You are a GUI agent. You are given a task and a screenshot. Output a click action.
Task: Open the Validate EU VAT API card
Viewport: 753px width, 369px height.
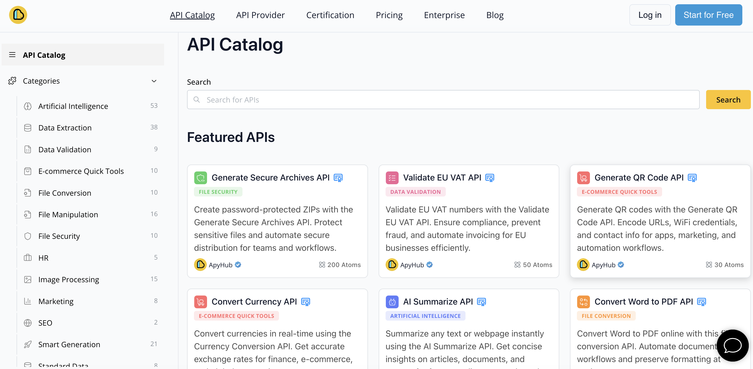[x=442, y=177]
